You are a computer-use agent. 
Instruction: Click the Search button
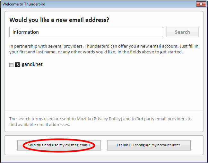click(x=182, y=32)
